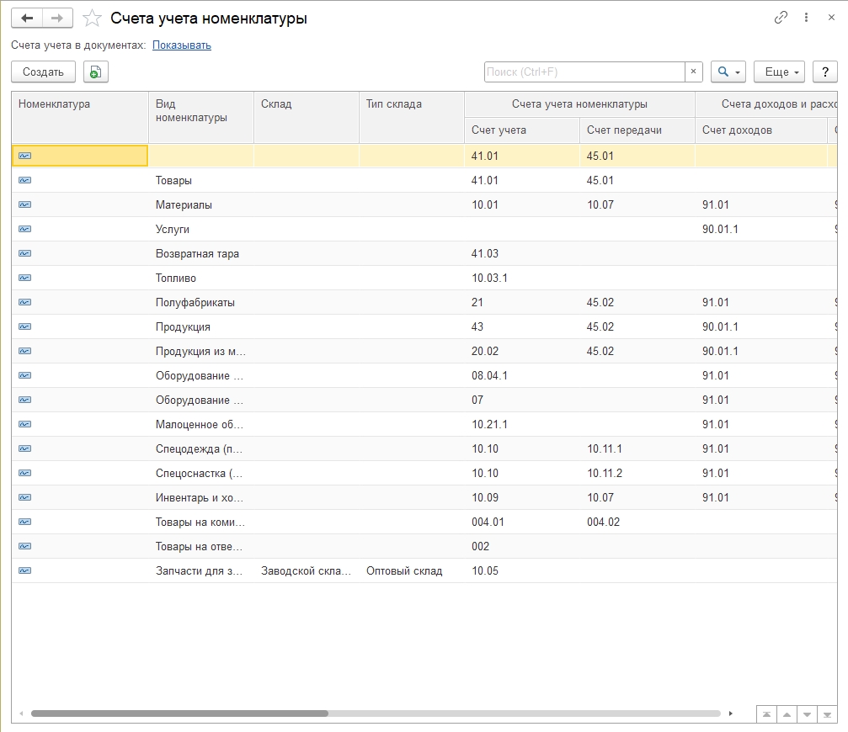Follow the Показывать link
848x732 pixels.
point(182,45)
